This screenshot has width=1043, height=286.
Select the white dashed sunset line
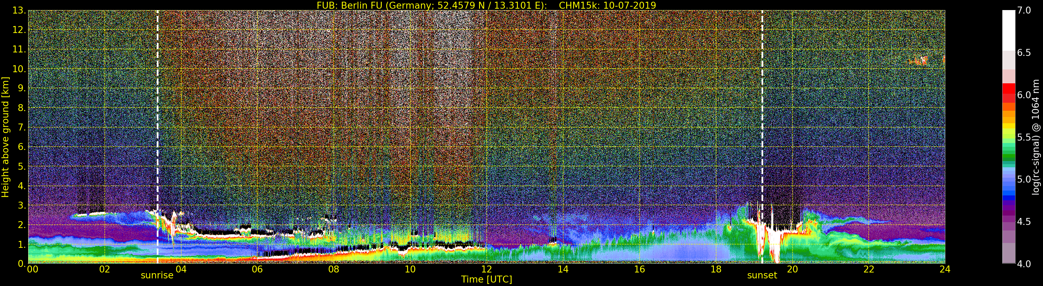click(762, 121)
